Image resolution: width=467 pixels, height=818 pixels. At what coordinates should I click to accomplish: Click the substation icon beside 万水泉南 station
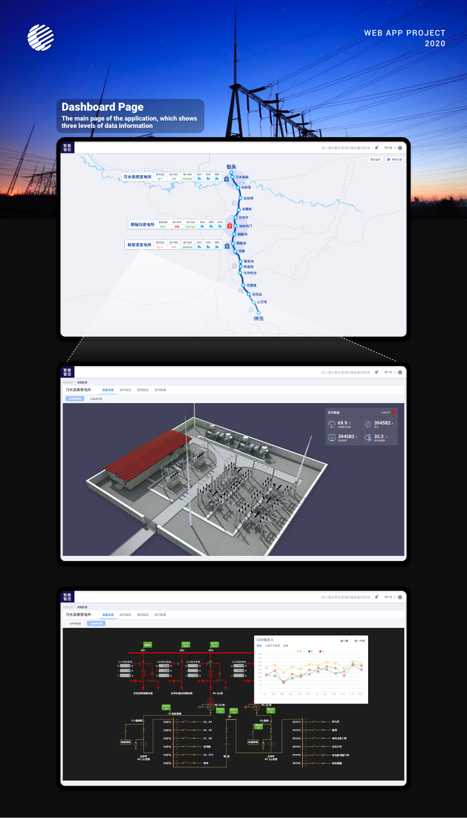point(226,178)
